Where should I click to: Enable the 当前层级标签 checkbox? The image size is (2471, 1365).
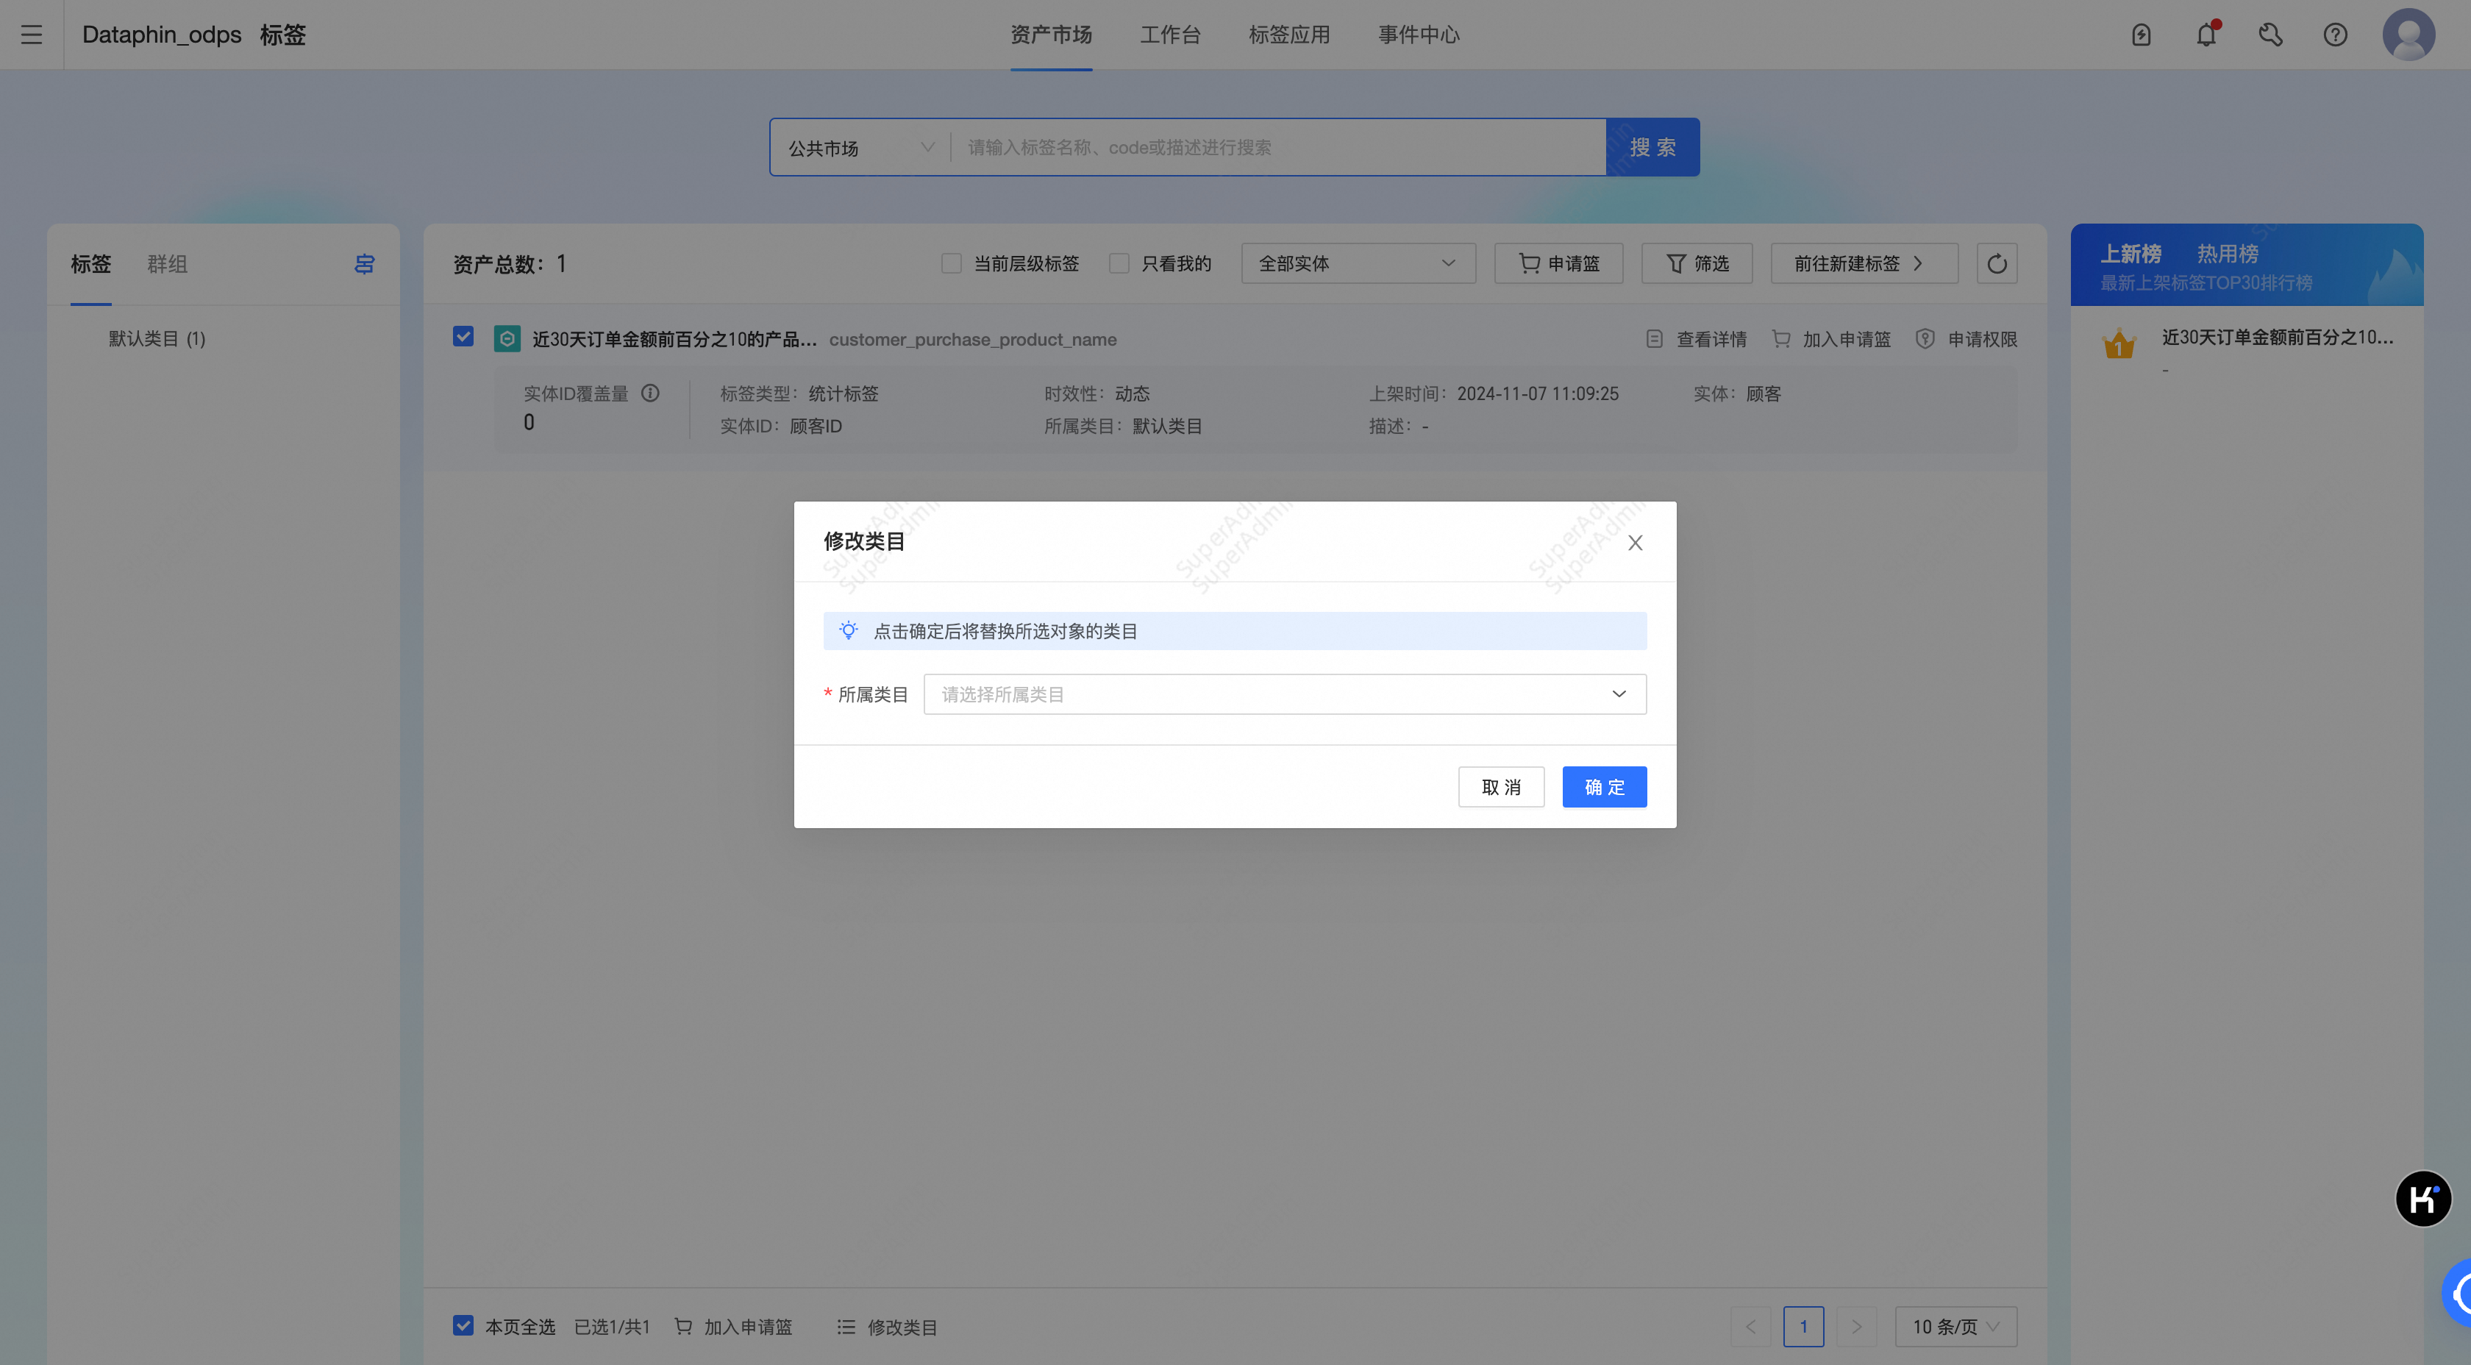pos(951,263)
